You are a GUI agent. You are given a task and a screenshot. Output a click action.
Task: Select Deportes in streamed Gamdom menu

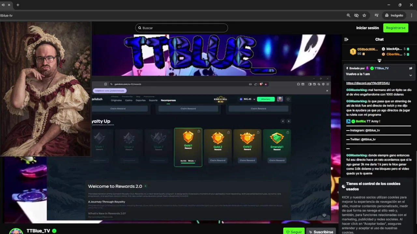140,100
